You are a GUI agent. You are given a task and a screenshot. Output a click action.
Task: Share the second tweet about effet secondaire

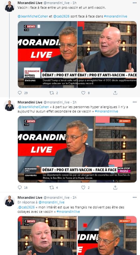115,187
